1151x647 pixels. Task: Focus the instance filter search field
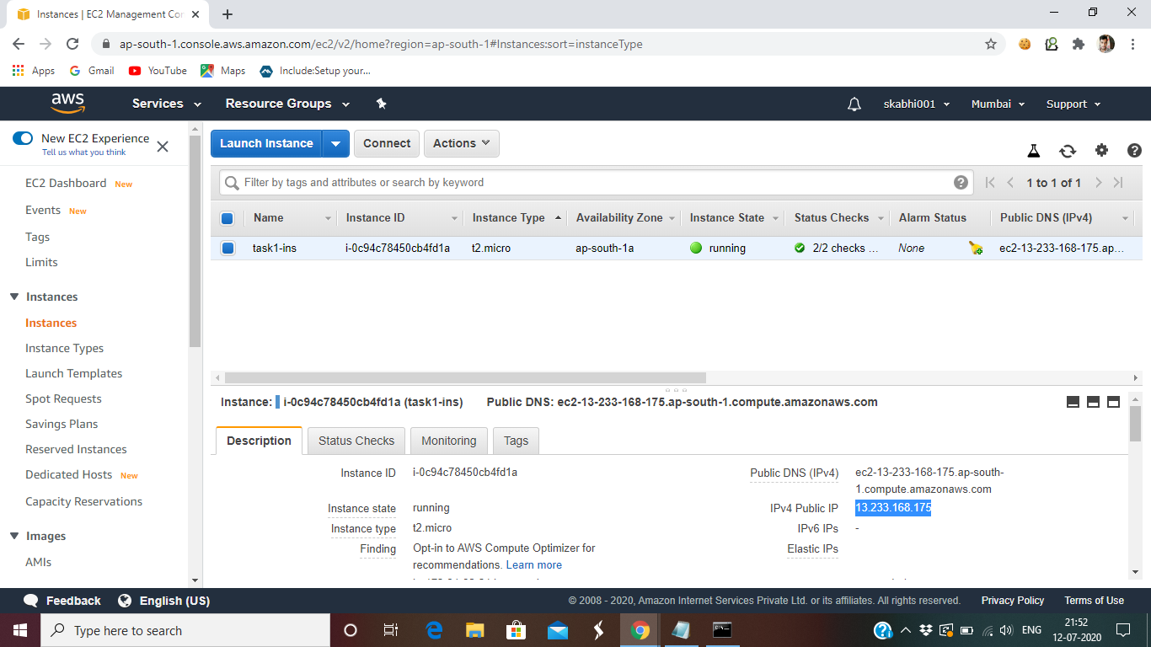click(x=596, y=182)
